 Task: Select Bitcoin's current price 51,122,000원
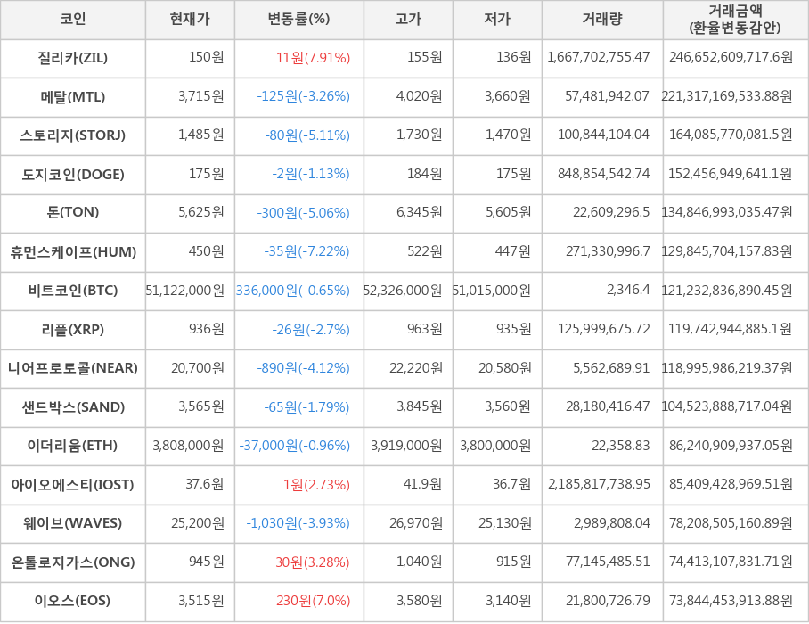click(185, 291)
